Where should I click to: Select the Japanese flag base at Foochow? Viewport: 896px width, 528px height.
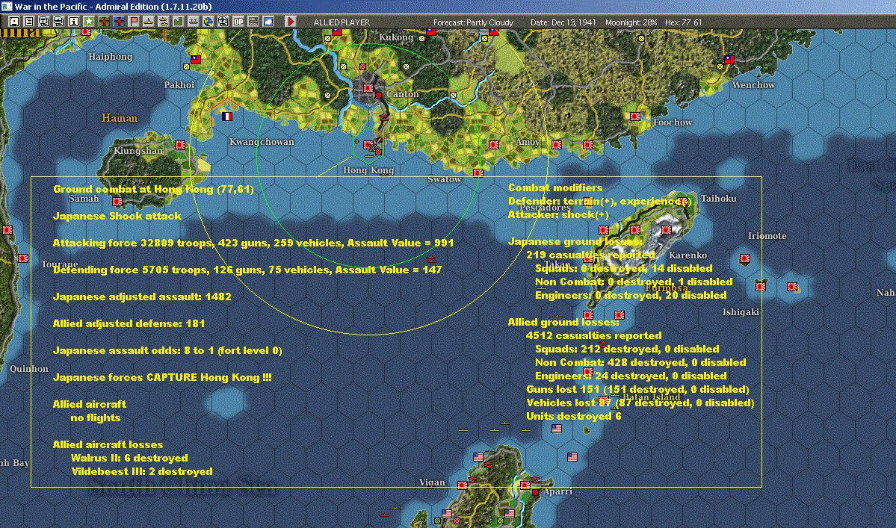(635, 117)
